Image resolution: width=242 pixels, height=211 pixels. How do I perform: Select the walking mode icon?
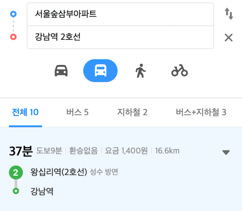pyautogui.click(x=140, y=71)
